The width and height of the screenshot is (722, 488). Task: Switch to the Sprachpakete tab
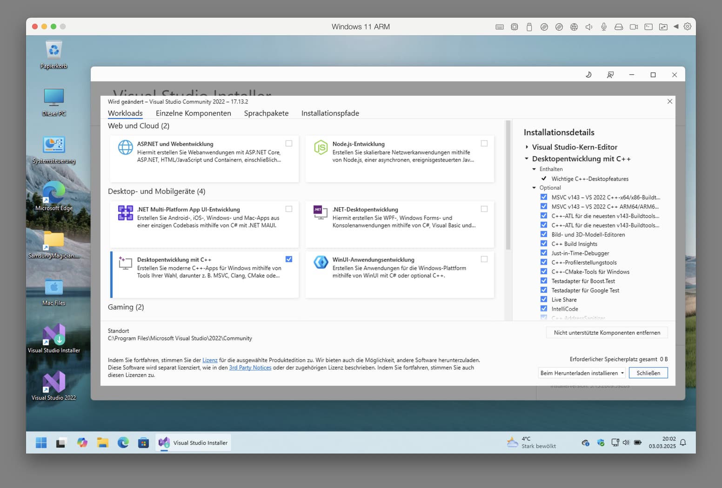coord(266,113)
